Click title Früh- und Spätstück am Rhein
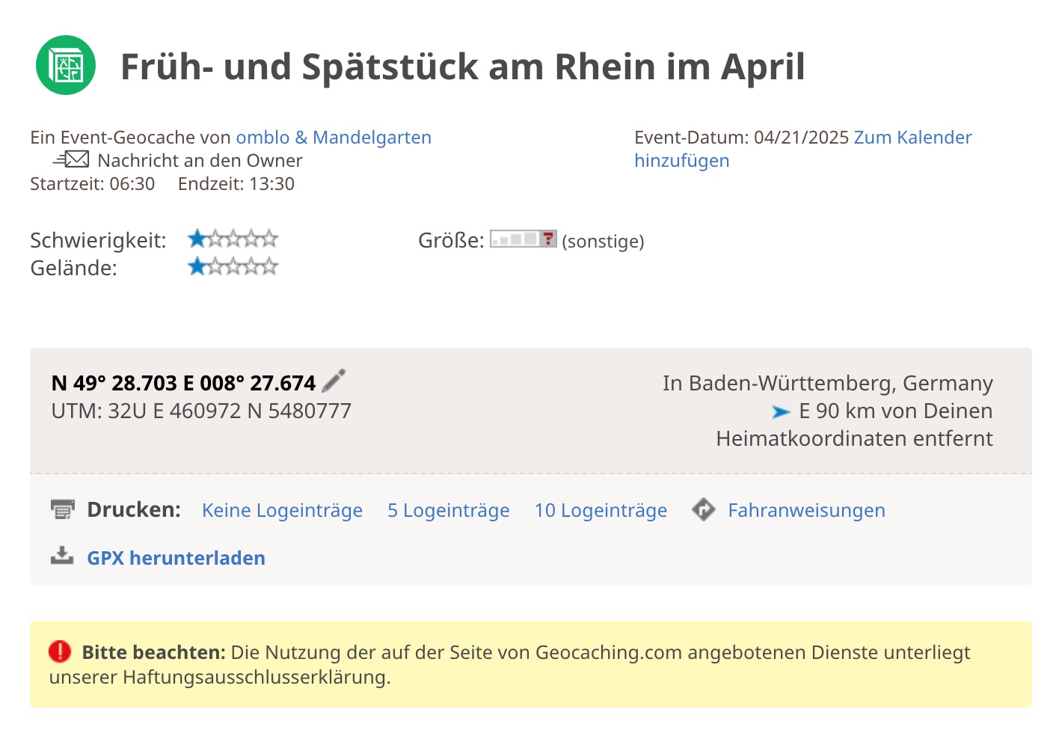 click(x=463, y=67)
